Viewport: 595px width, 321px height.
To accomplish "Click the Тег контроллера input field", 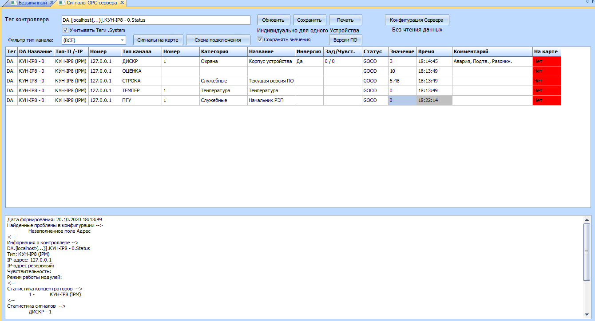I will pyautogui.click(x=156, y=20).
